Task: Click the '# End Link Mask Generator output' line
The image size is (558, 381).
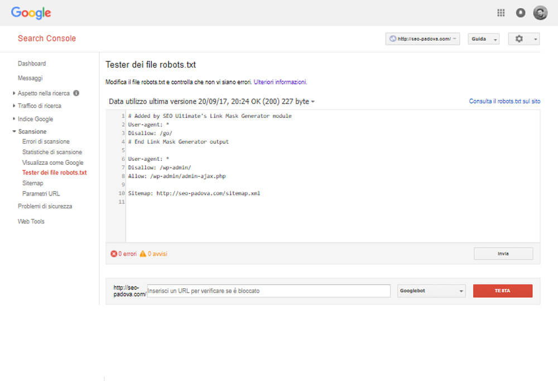Action: point(179,141)
